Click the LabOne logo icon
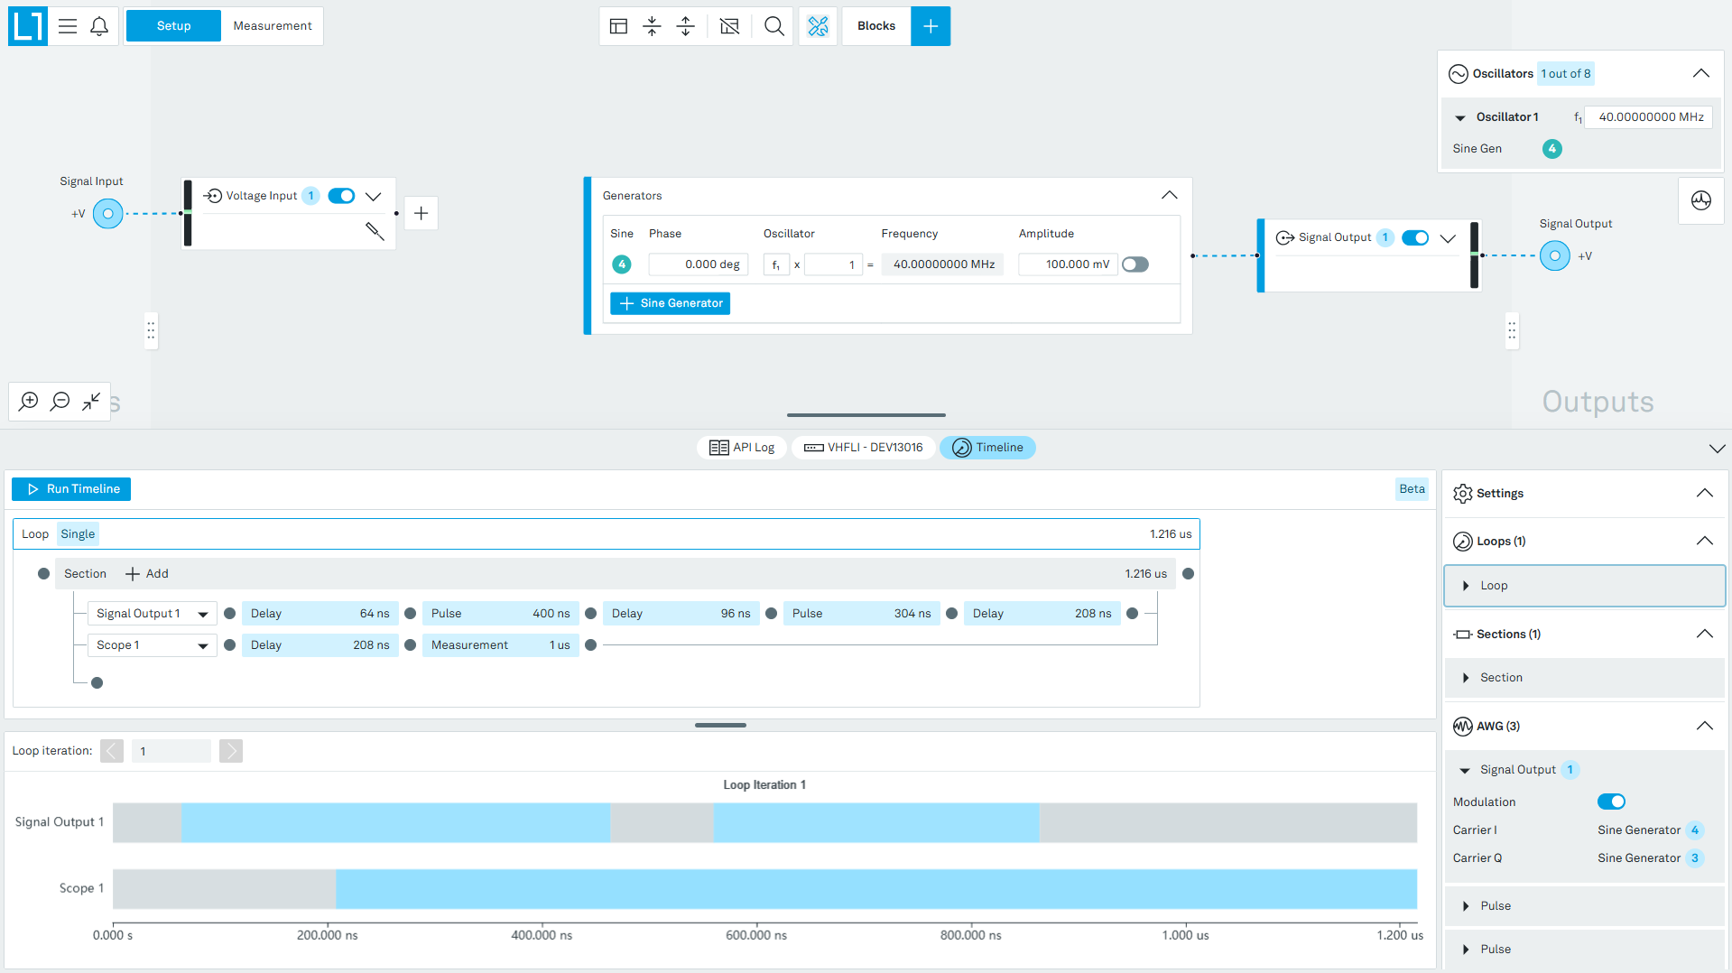The image size is (1732, 973). (28, 26)
